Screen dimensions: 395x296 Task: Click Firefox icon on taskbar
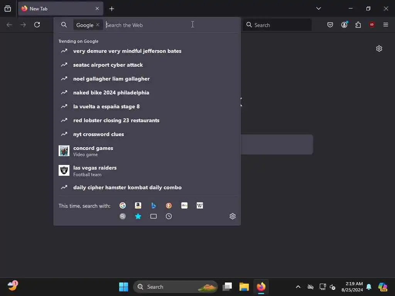tap(261, 287)
